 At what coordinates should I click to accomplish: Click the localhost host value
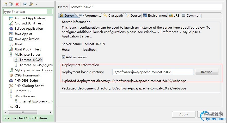(x=90, y=49)
